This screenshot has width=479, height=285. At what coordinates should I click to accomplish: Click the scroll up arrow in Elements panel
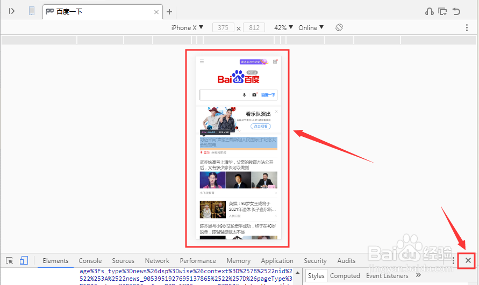point(298,273)
